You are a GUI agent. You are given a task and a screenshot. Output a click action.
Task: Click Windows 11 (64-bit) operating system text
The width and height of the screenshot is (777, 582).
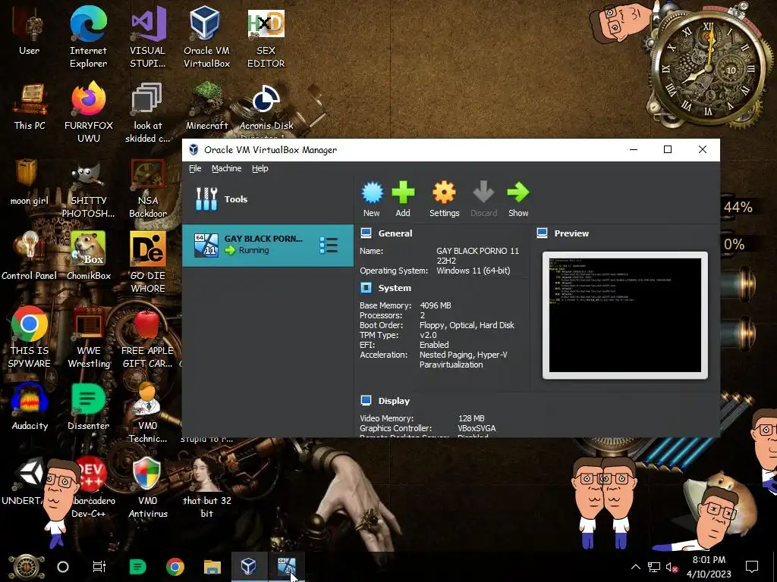tap(473, 271)
